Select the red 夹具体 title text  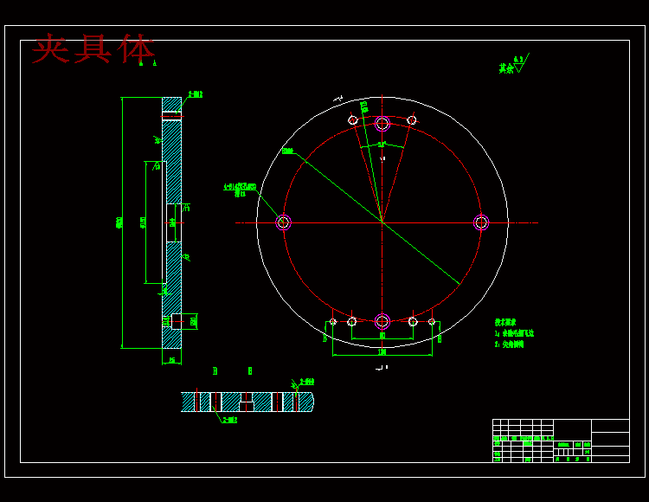pos(93,48)
